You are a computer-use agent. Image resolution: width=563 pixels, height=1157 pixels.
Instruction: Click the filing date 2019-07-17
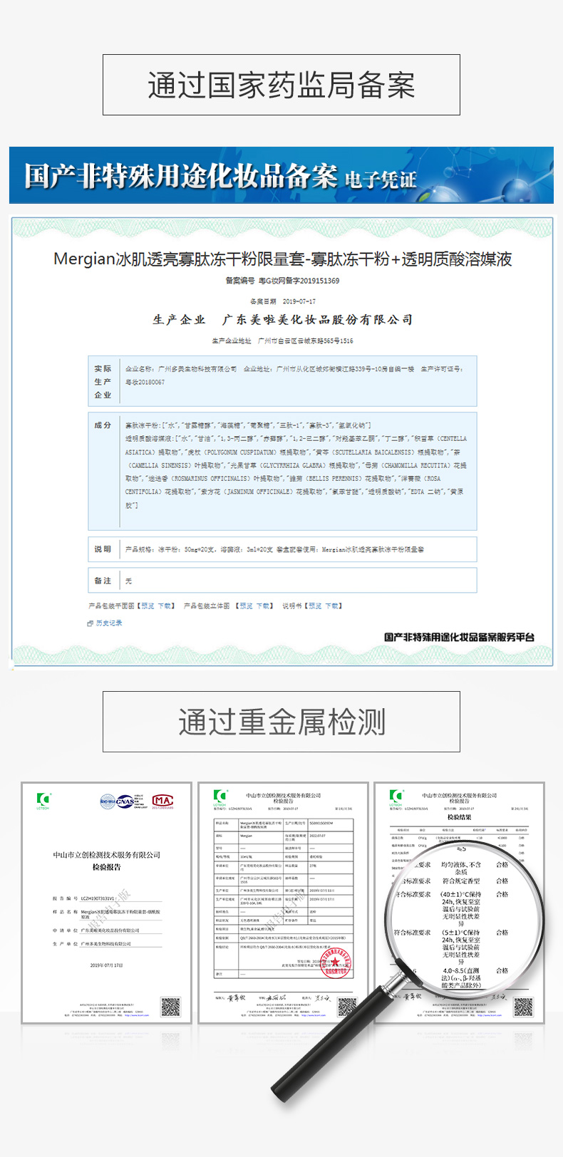pos(299,301)
